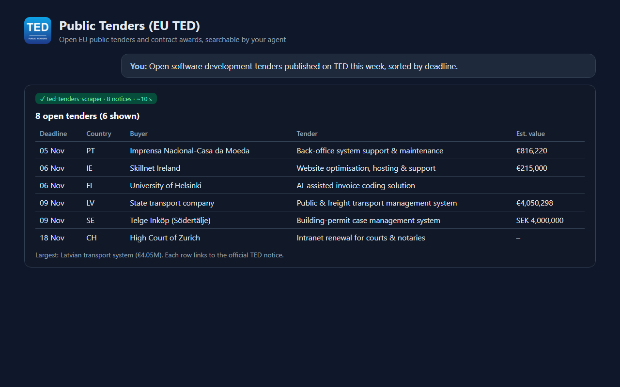The image size is (620, 387).
Task: Click the 'Public Tenders (EU TED)' title
Action: pos(129,26)
